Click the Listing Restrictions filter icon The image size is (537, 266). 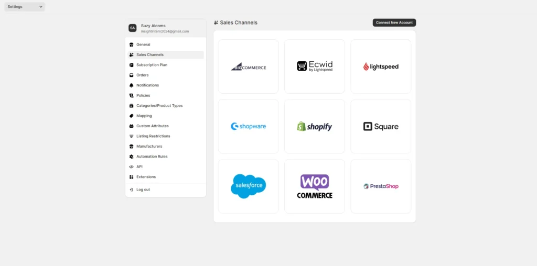pyautogui.click(x=131, y=136)
